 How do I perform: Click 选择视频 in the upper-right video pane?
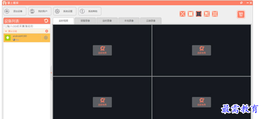pyautogui.click(x=201, y=50)
